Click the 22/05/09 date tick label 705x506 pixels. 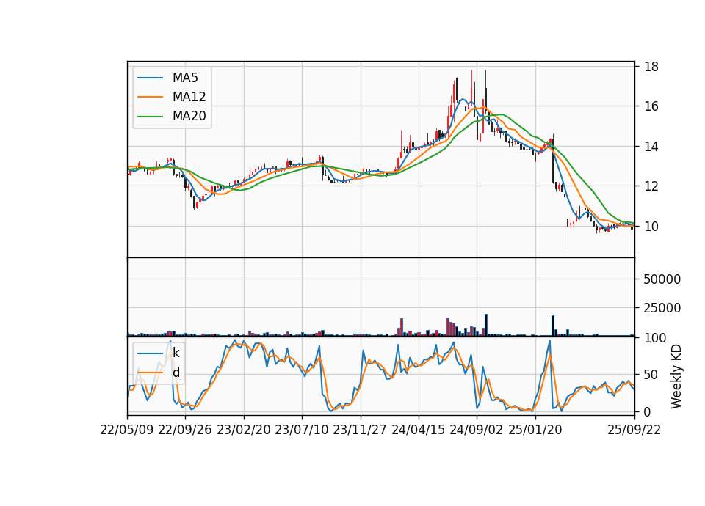point(127,430)
